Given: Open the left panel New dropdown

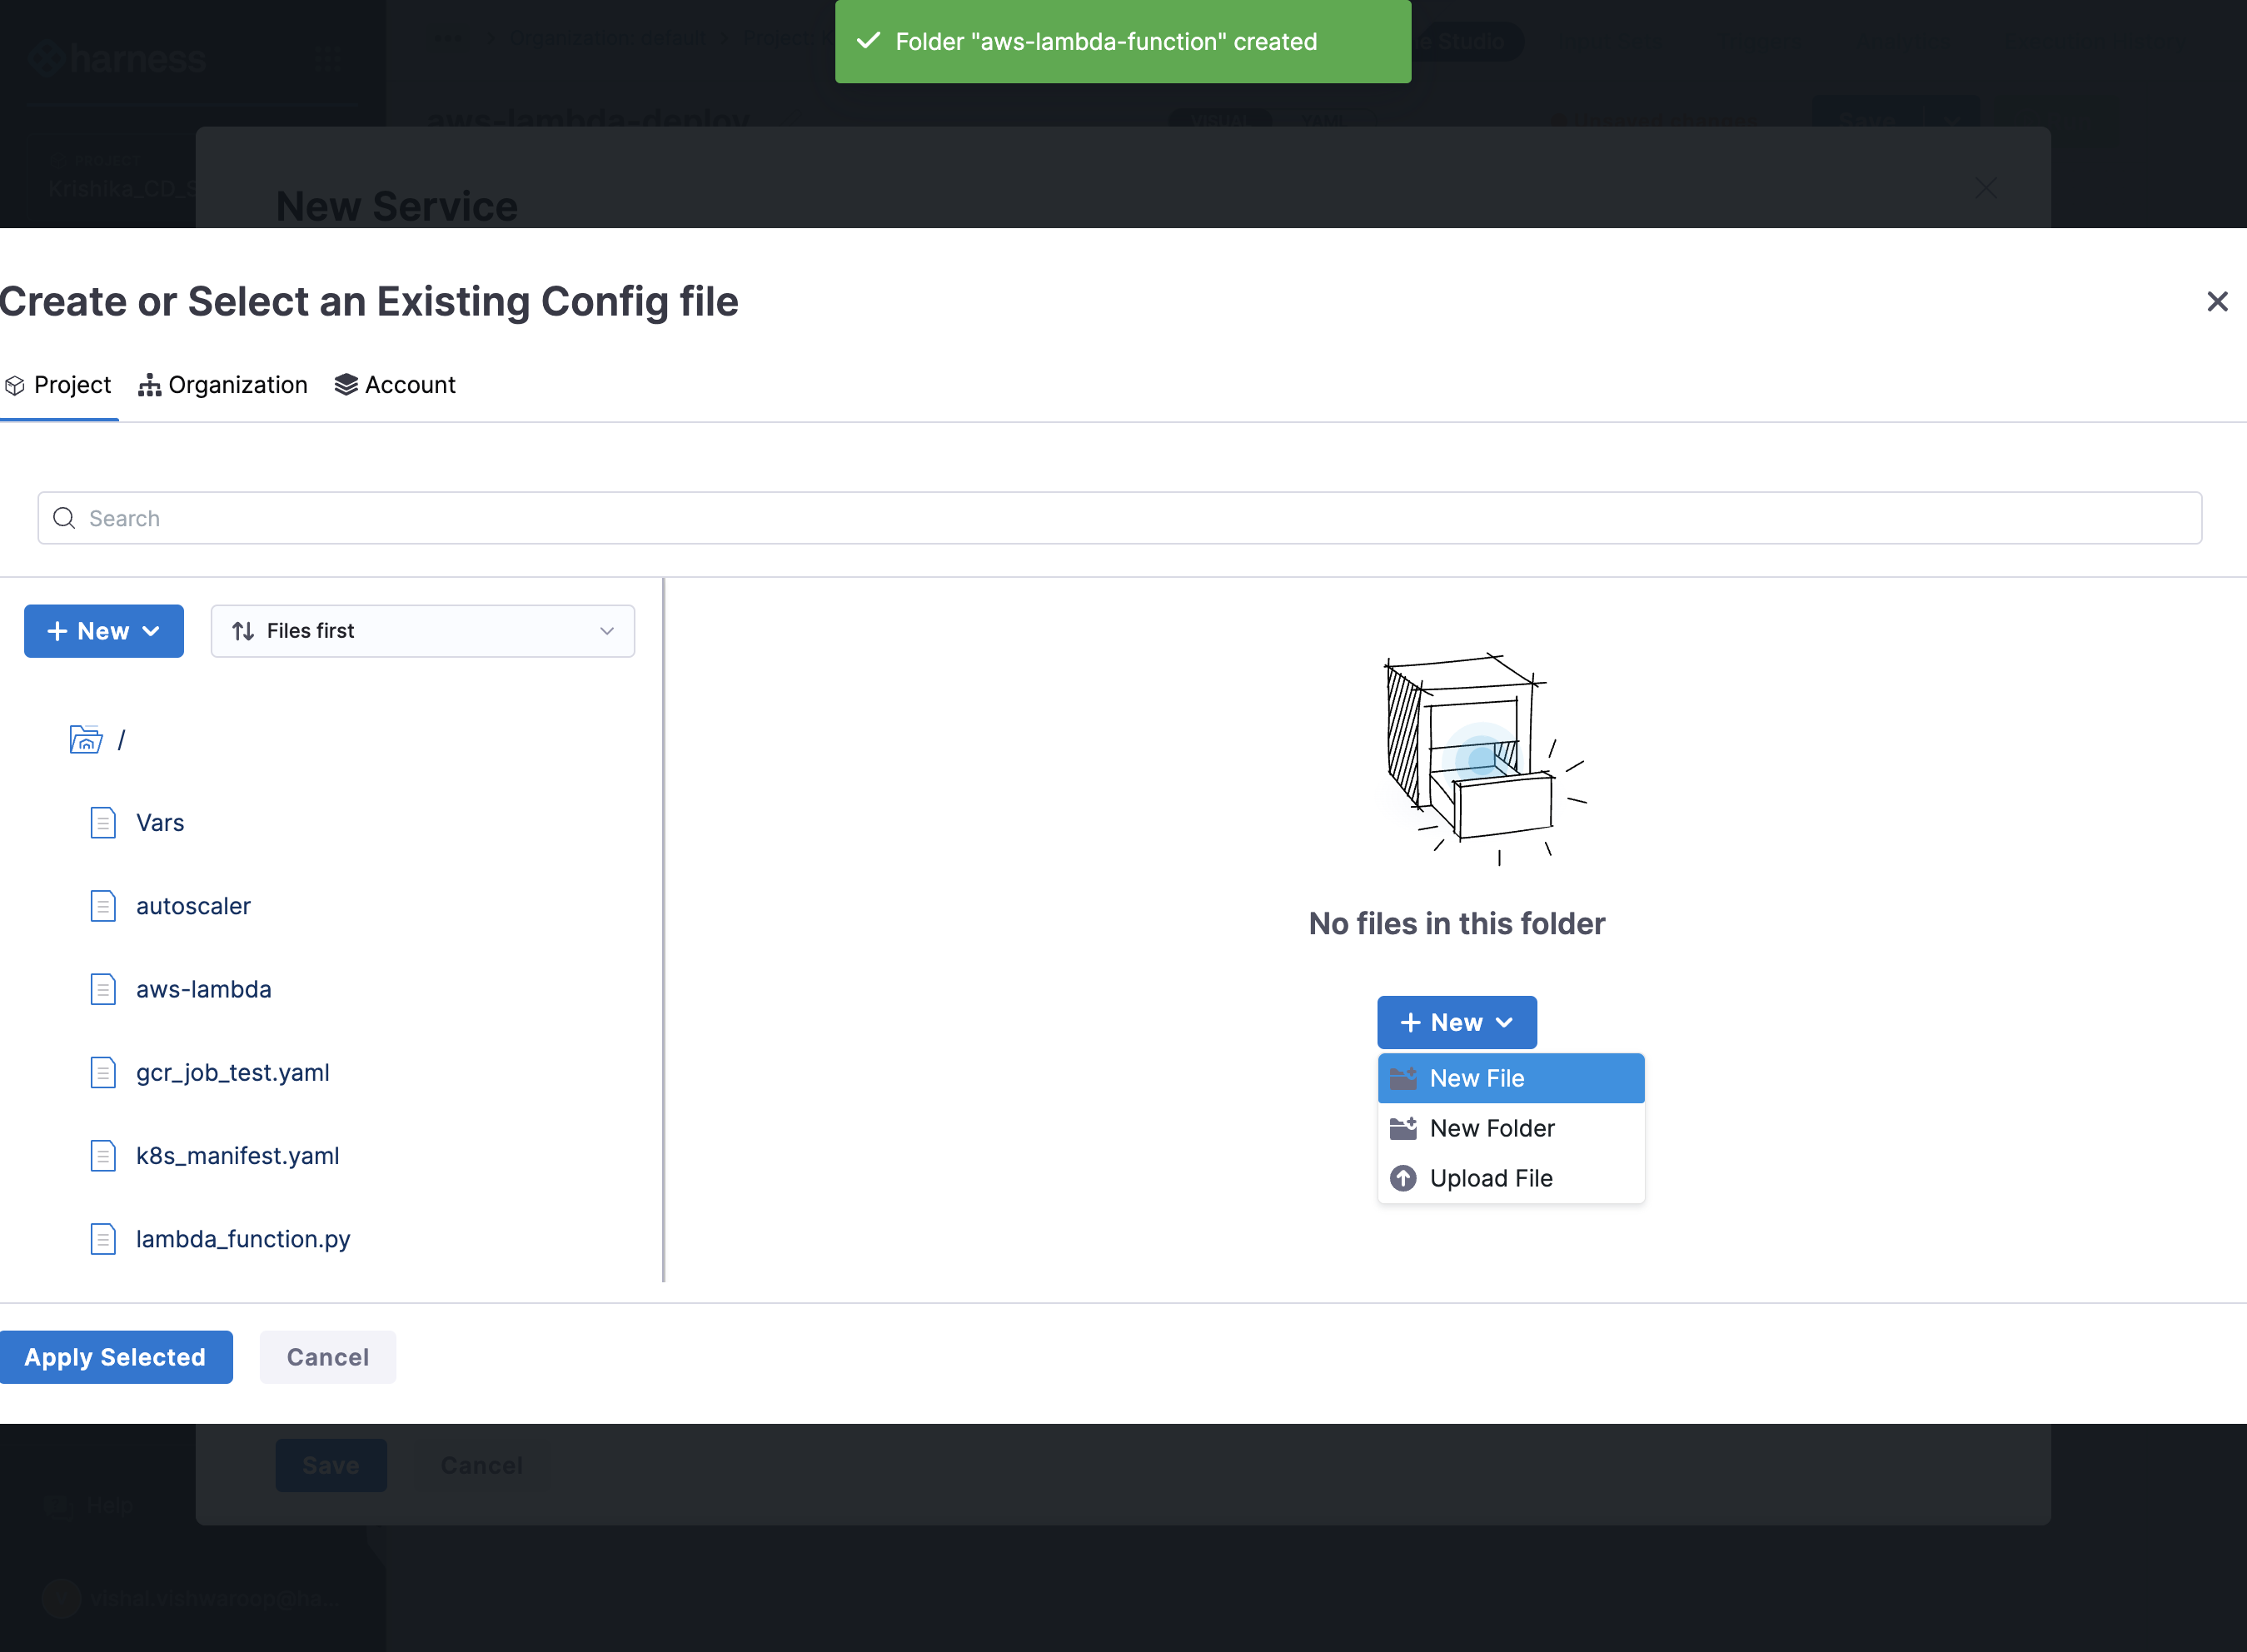Looking at the screenshot, I should tap(104, 631).
